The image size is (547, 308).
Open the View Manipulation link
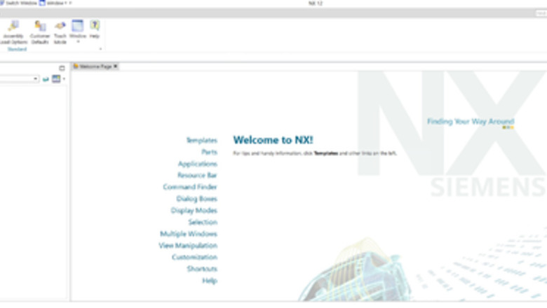188,246
